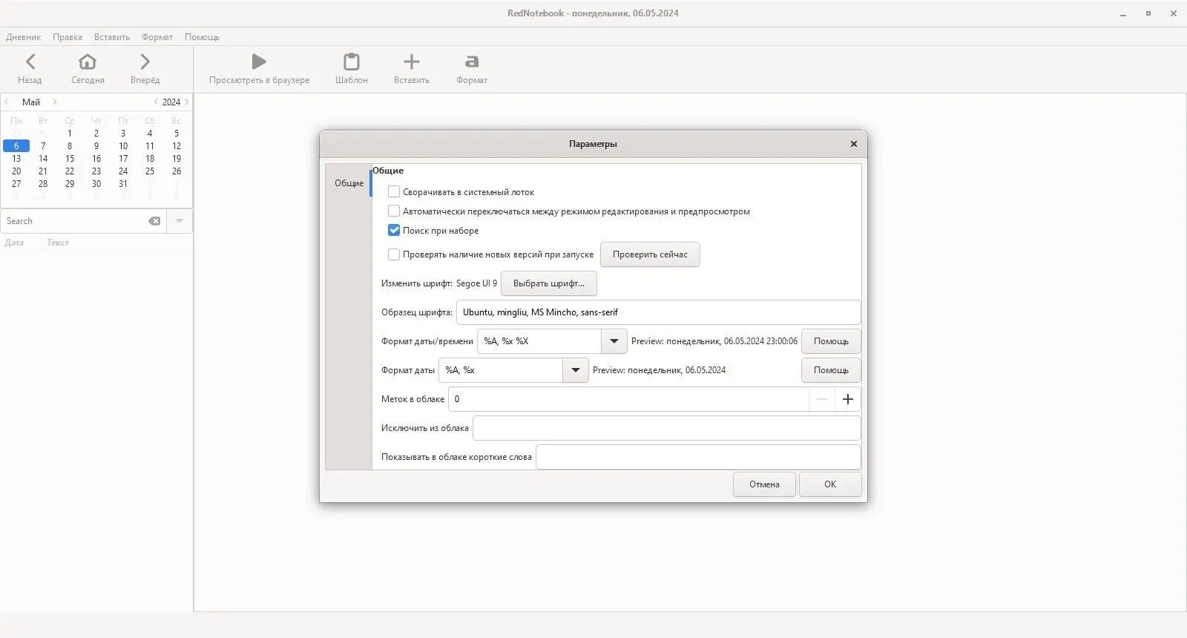Confirm settings with OK button

(830, 484)
